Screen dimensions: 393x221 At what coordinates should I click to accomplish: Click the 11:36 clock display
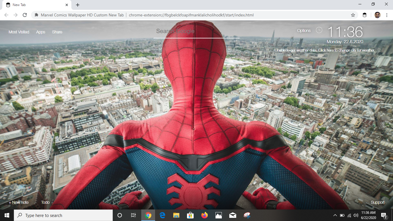[345, 32]
